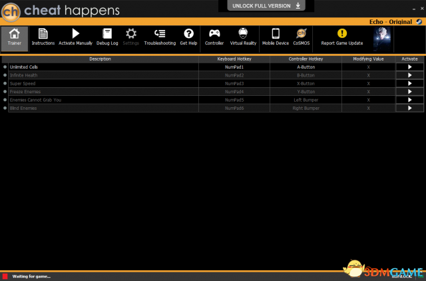Toggle status dot for Freeze Enemies

coord(5,92)
